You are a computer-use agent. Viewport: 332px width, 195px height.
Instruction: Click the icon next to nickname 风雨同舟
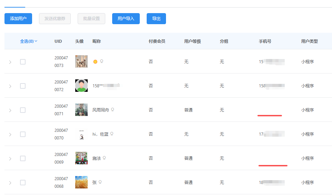click(x=113, y=110)
